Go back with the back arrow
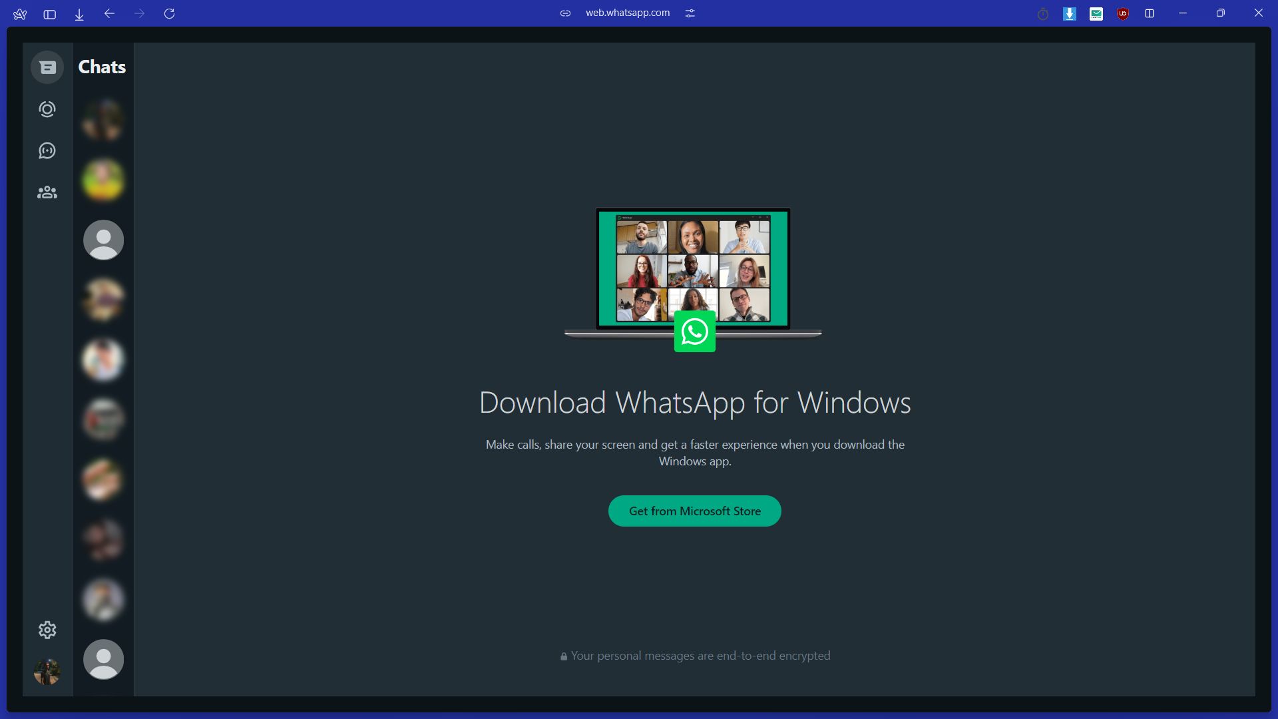Screen dimensions: 1278x719 110,13
